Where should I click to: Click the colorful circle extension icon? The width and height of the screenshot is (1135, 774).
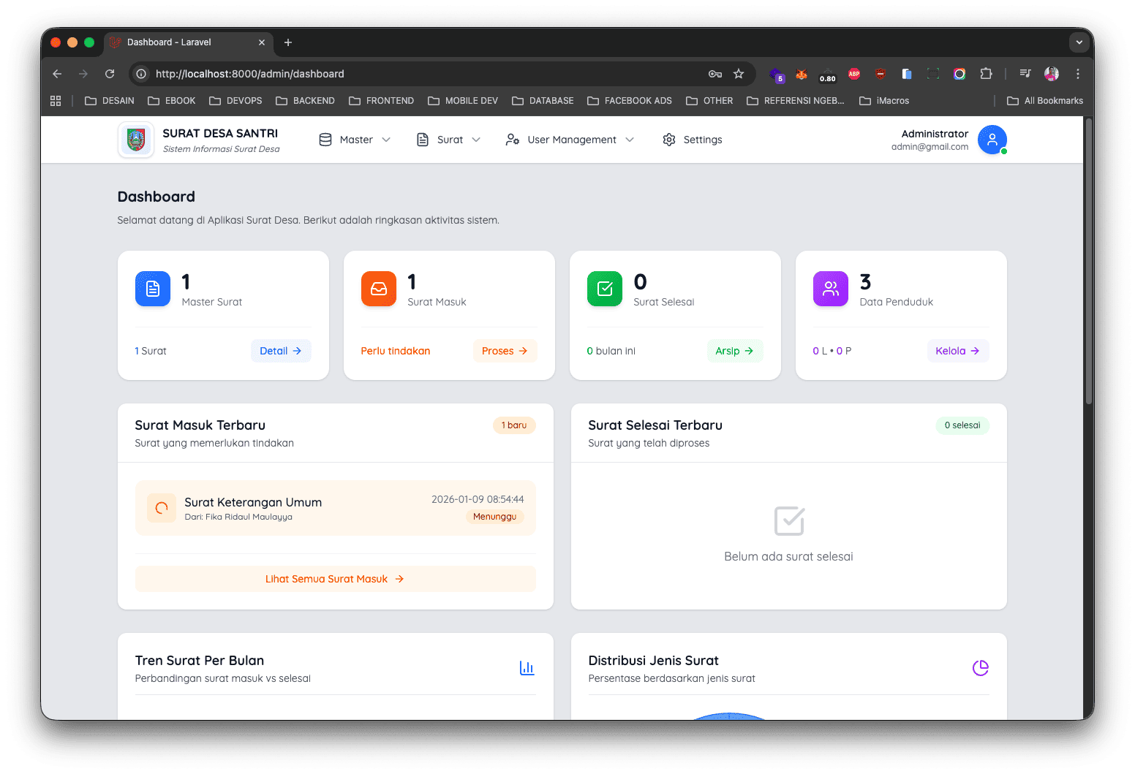point(959,74)
